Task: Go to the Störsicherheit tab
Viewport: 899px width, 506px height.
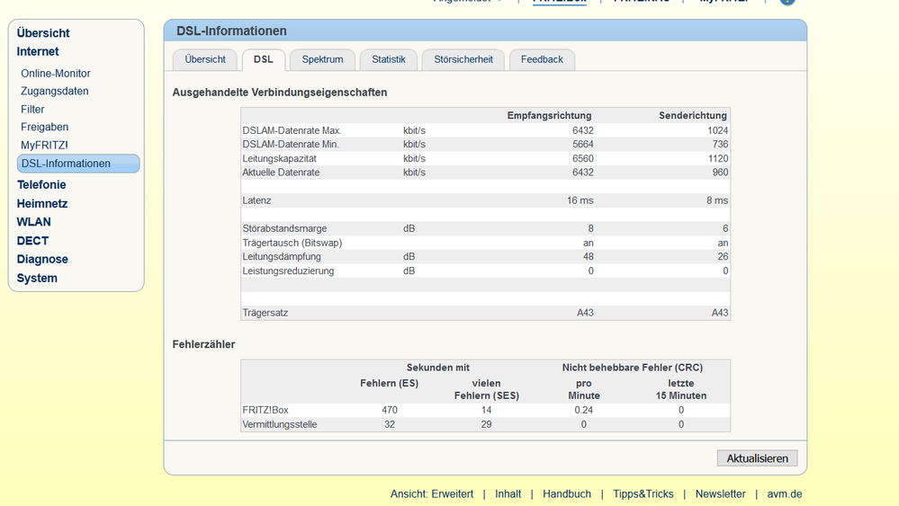Action: (x=463, y=59)
